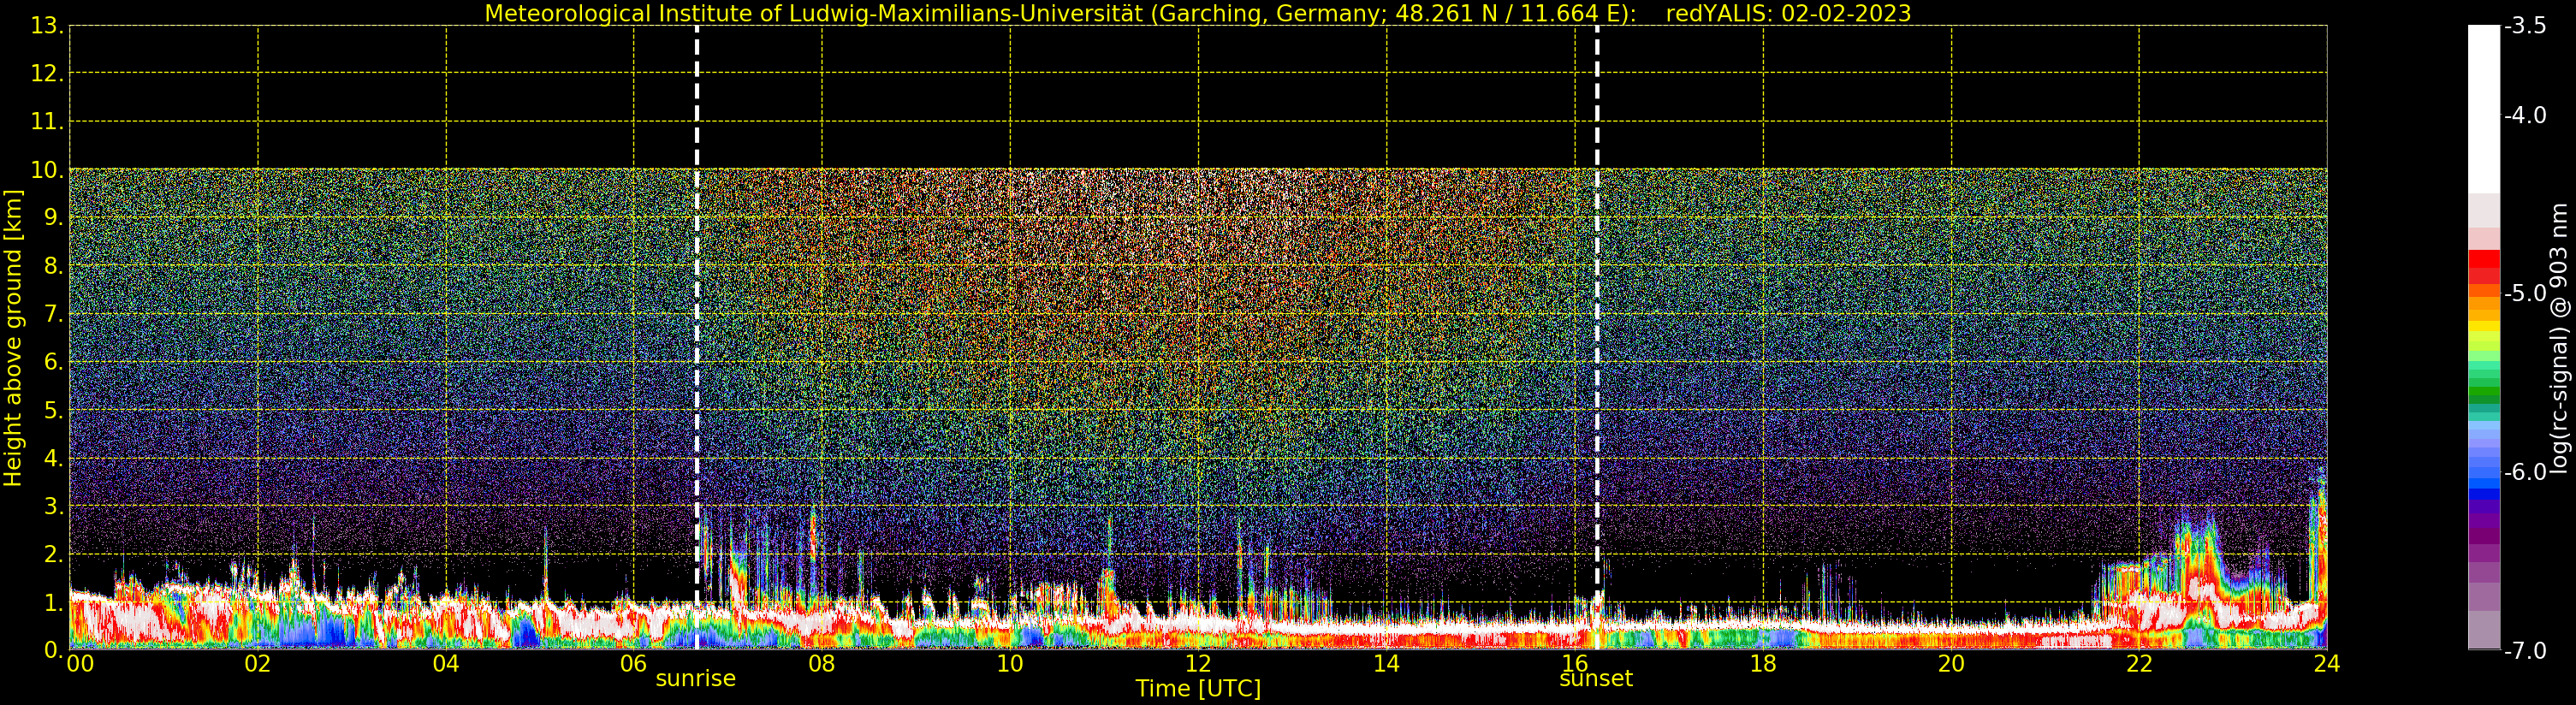Click height axis tick label 10 km
This screenshot has width=2576, height=705.
[47, 171]
